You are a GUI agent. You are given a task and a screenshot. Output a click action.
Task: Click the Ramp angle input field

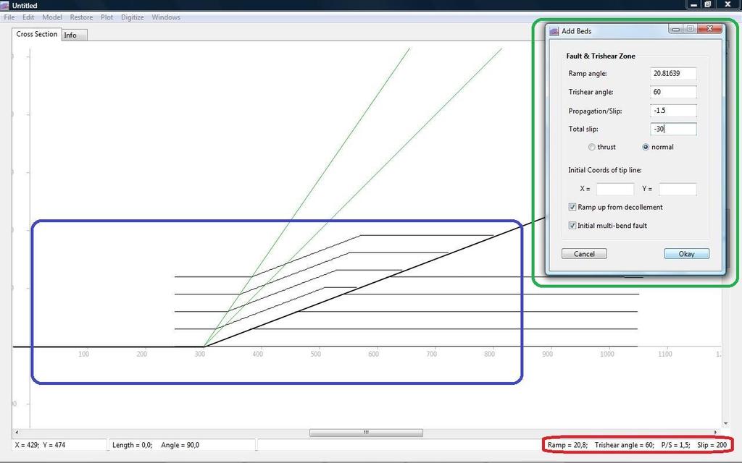pyautogui.click(x=673, y=73)
